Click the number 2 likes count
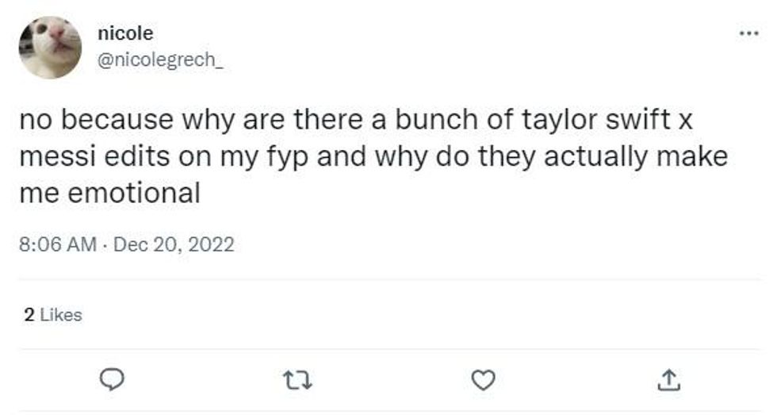Viewport: 777px width, 415px height. [29, 315]
